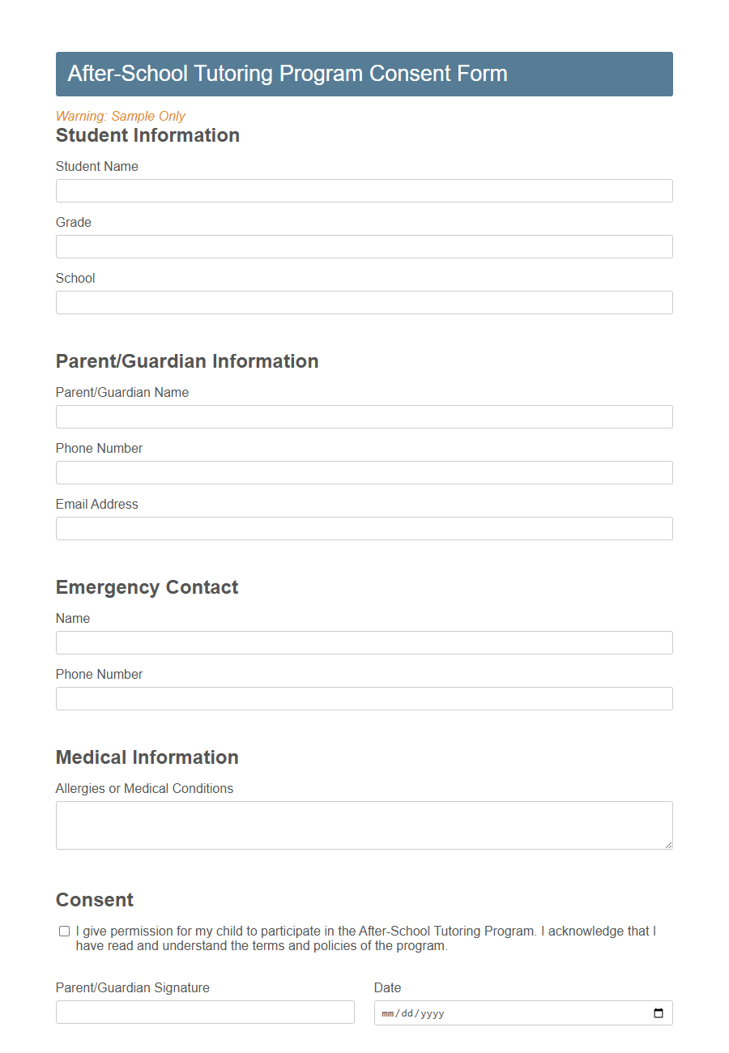Click the Medical Information heading

147,757
